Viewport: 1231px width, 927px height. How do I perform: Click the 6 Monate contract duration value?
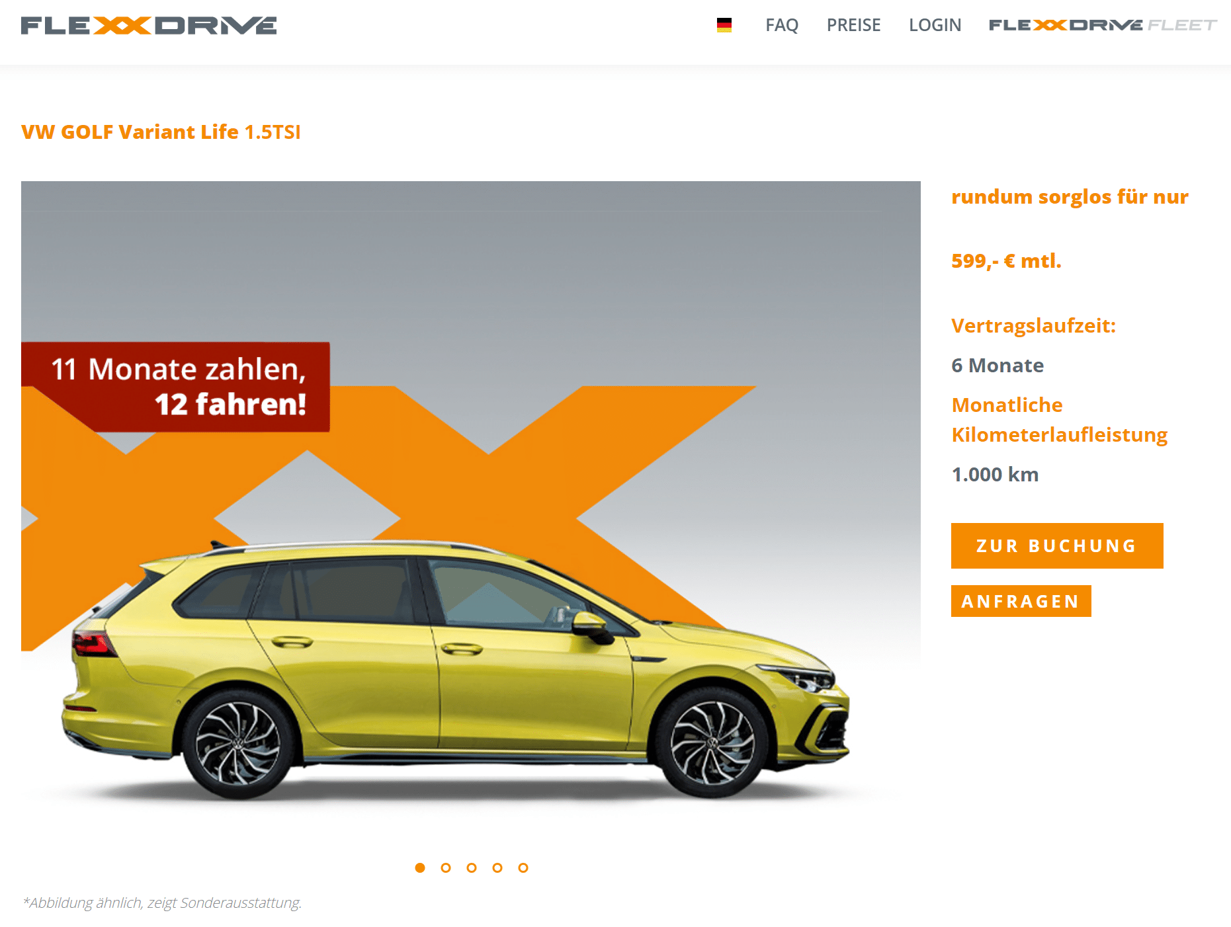998,365
